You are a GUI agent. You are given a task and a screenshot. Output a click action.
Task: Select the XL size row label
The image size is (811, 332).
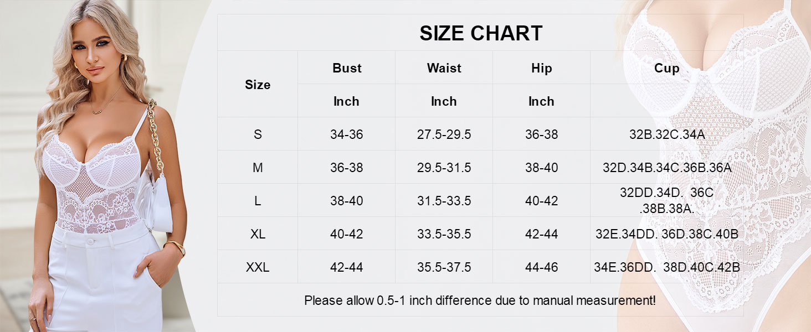pyautogui.click(x=258, y=234)
